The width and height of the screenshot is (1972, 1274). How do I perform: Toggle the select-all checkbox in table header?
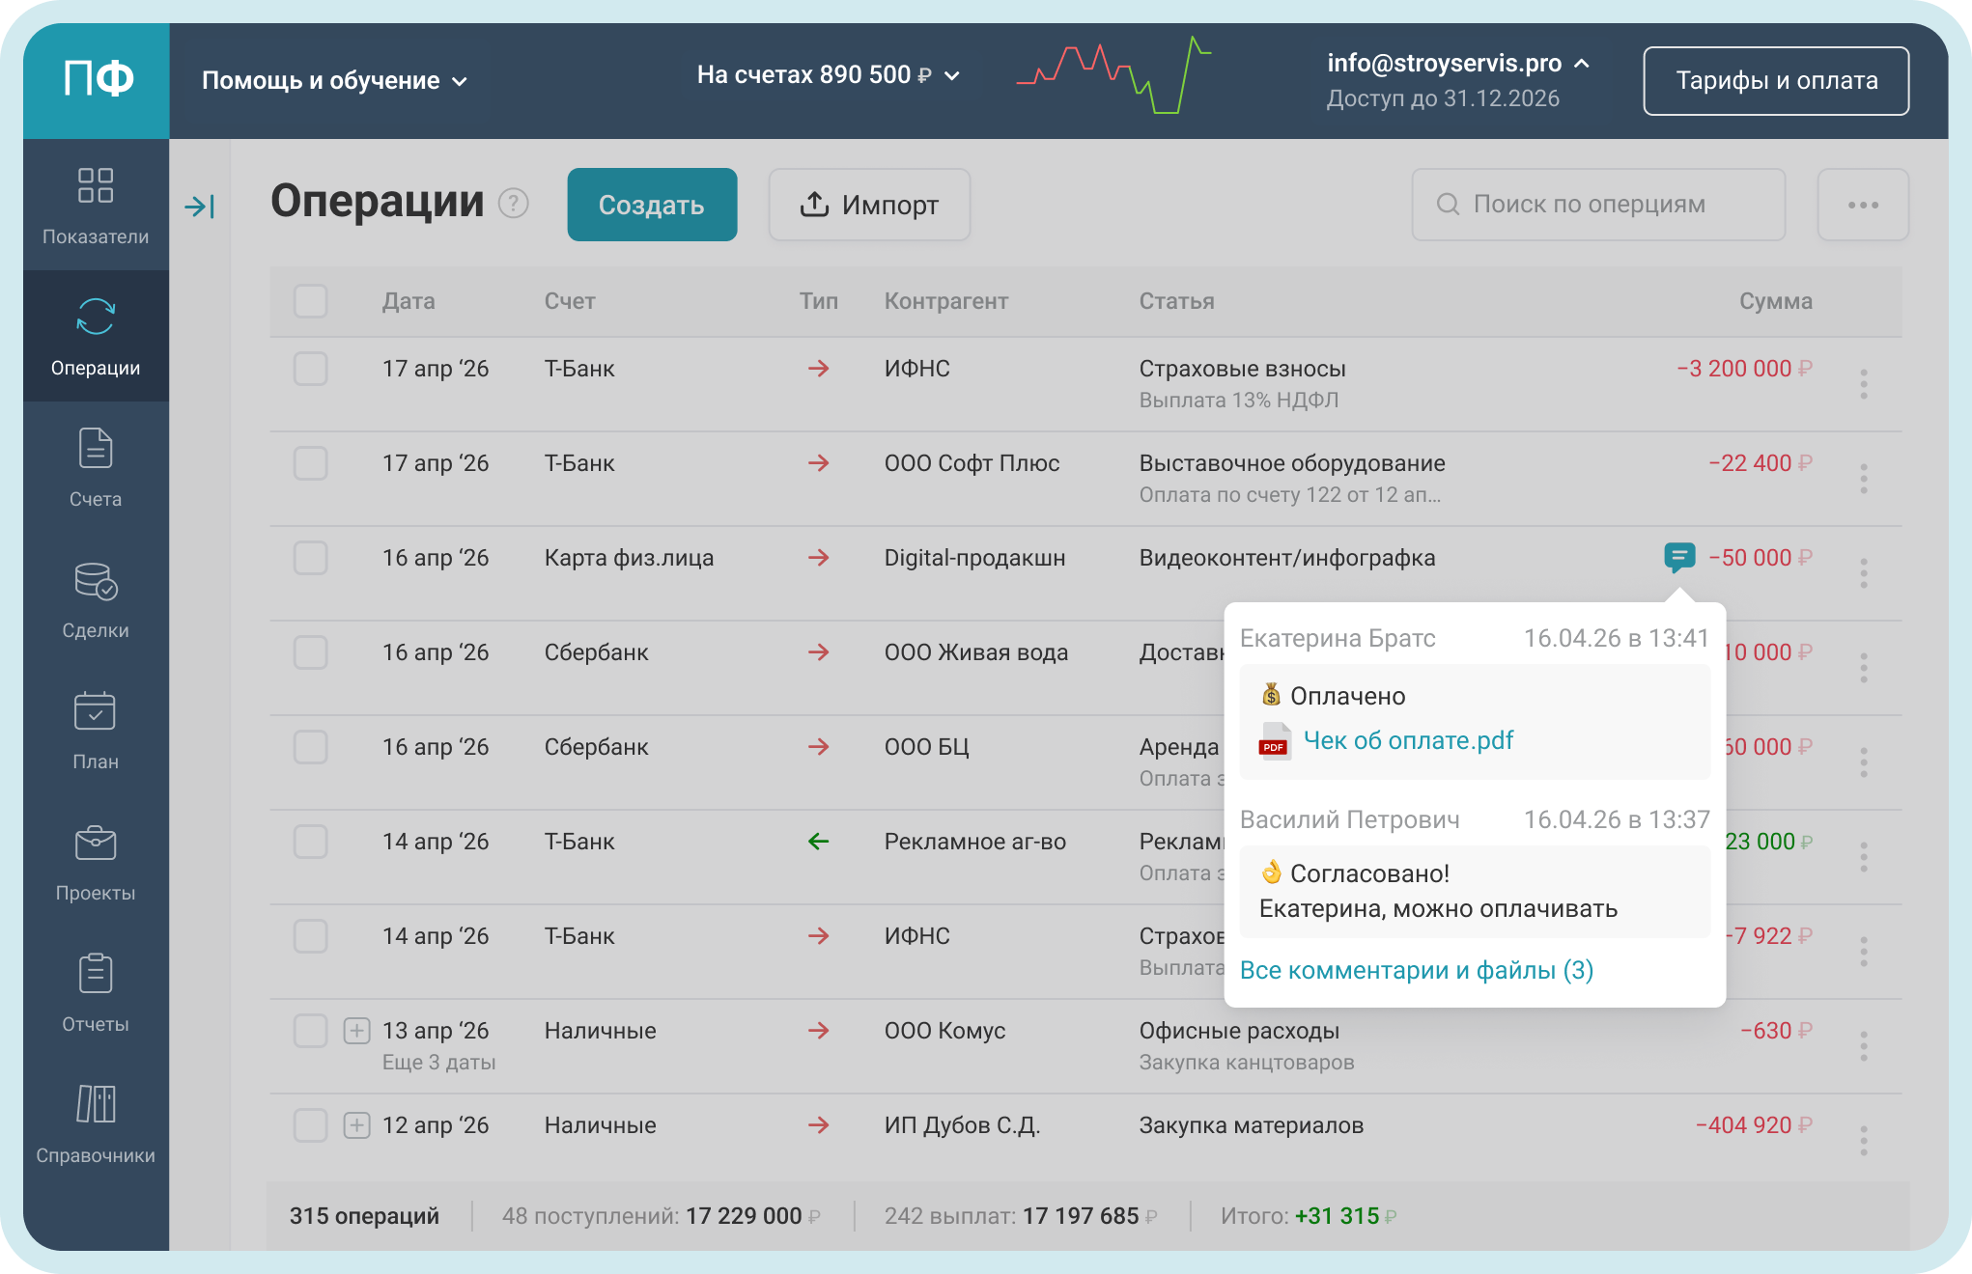click(310, 301)
